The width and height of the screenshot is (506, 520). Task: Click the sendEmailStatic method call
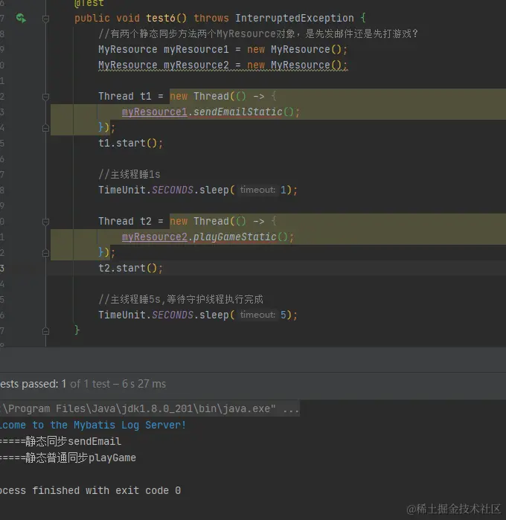238,112
